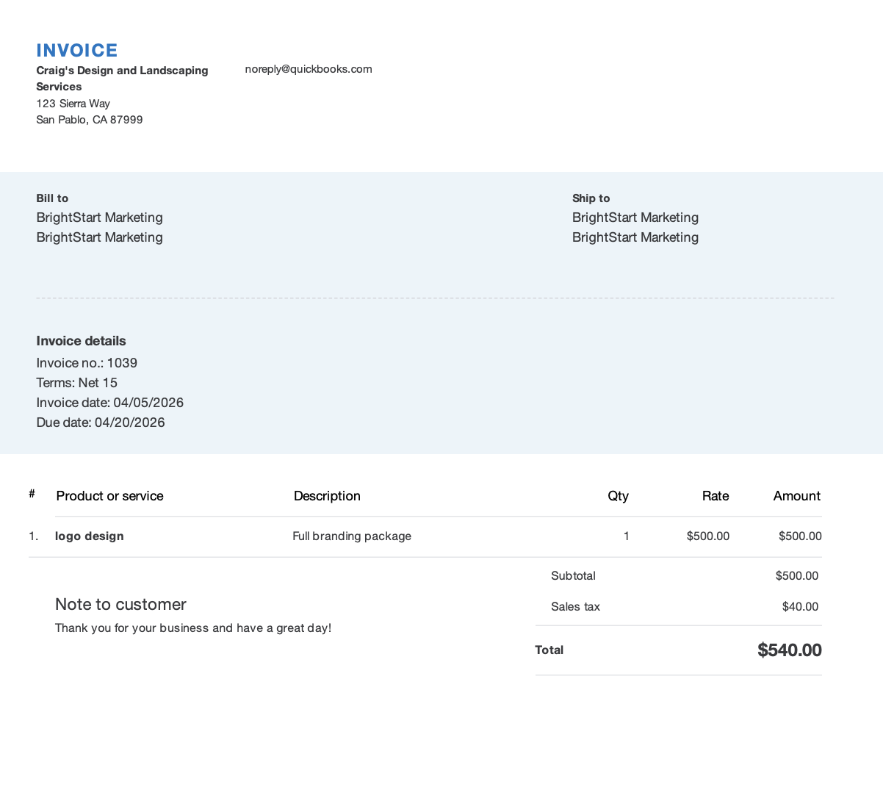Click the $540.00 total amount

click(790, 650)
